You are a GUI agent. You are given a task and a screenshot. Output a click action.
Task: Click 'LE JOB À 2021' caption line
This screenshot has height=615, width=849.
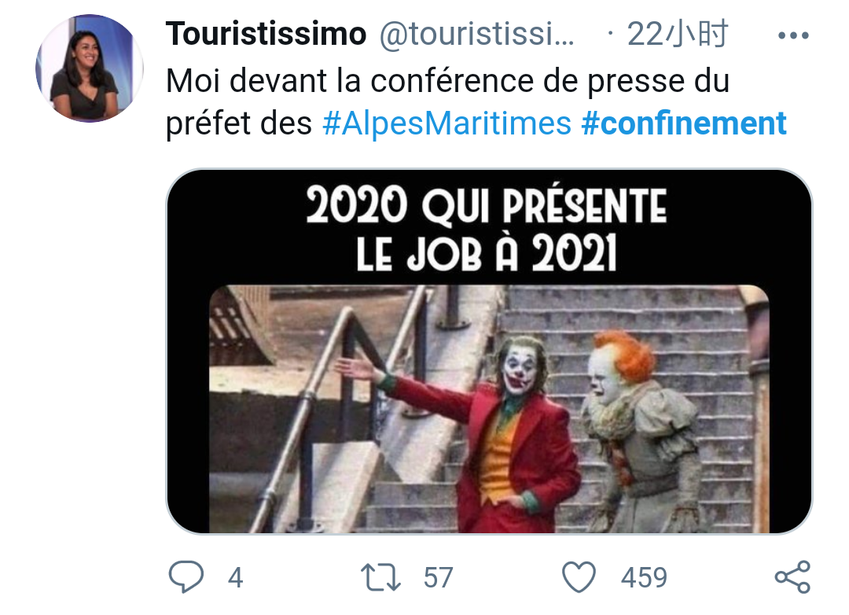(x=487, y=253)
